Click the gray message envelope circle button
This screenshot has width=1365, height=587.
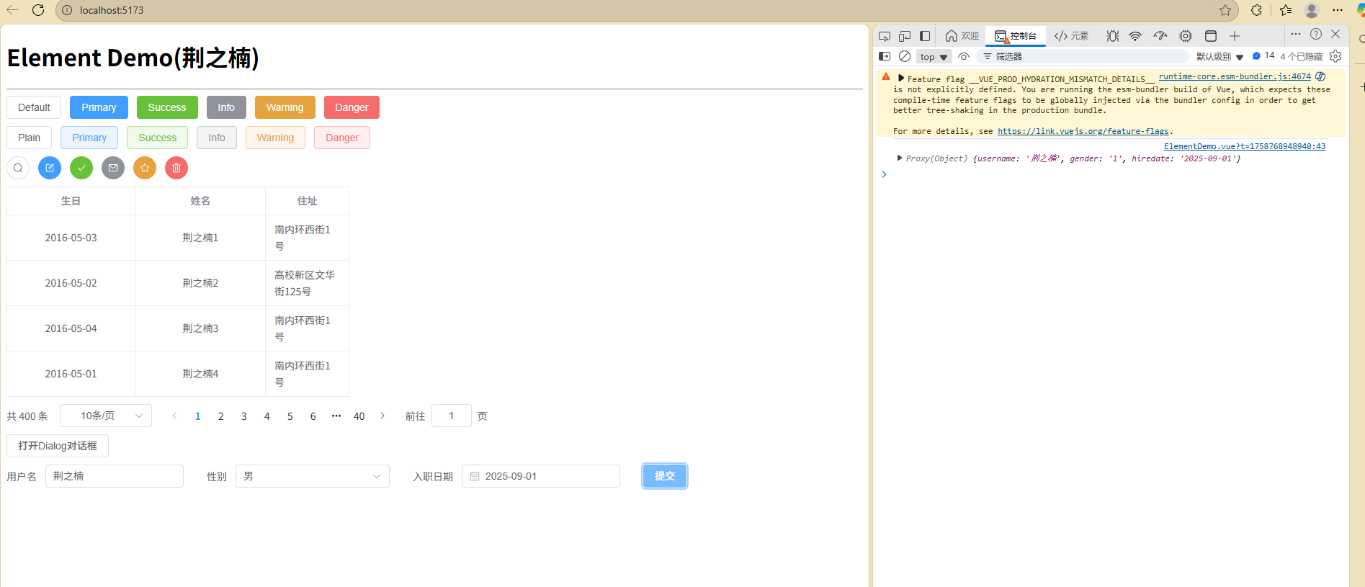pos(113,168)
